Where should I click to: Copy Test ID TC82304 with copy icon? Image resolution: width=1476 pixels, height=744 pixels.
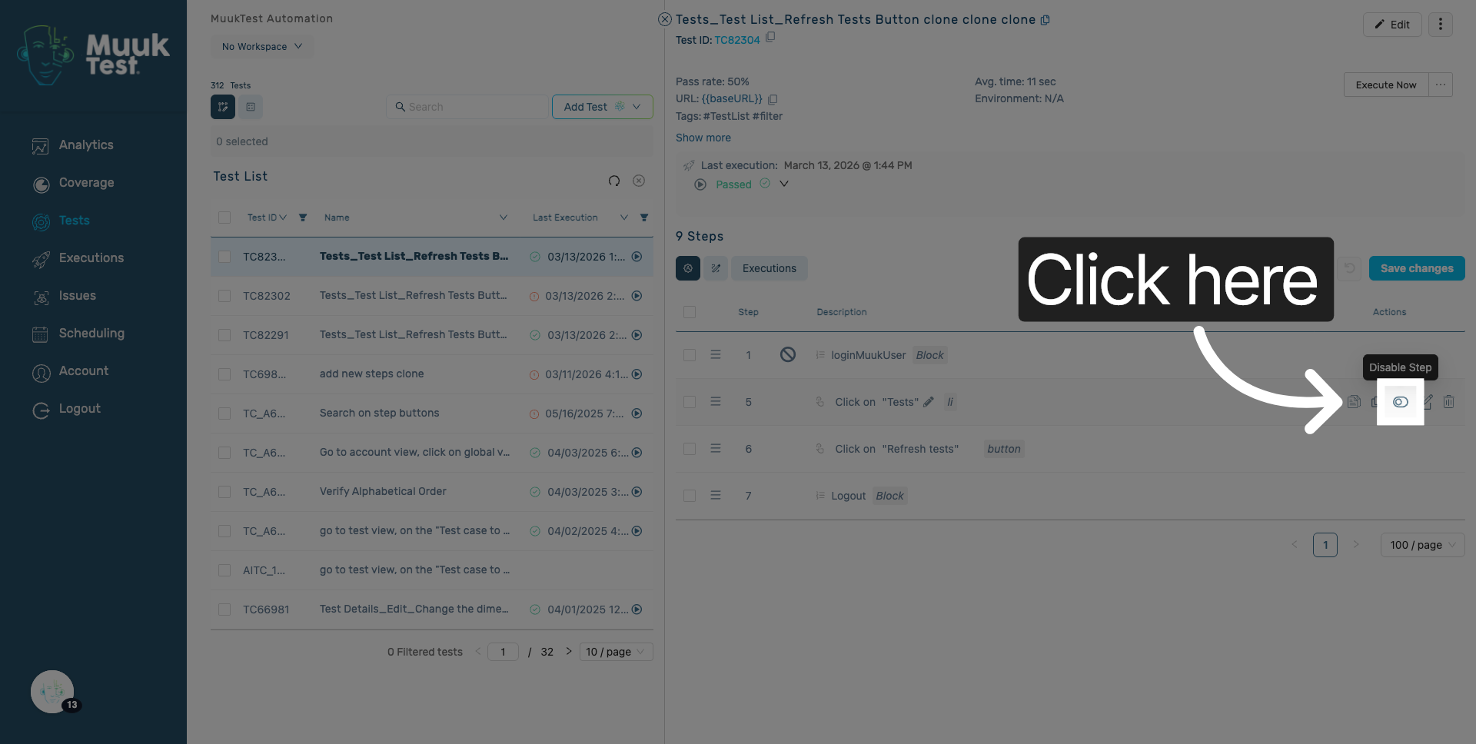coord(770,37)
